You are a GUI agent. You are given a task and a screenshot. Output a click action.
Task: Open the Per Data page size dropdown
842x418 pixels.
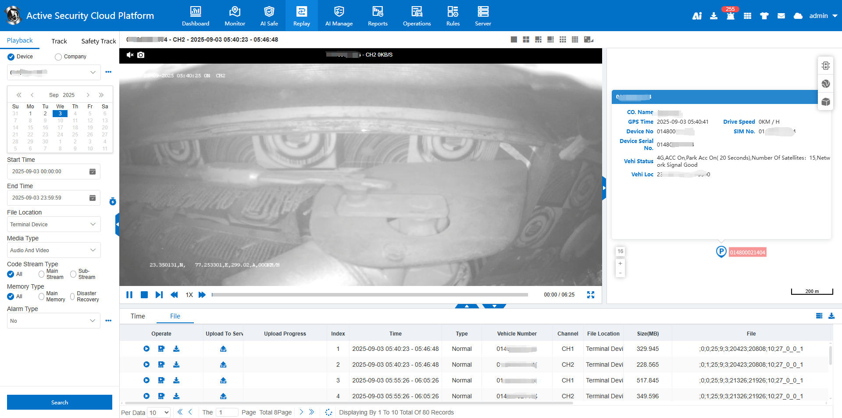click(x=159, y=412)
